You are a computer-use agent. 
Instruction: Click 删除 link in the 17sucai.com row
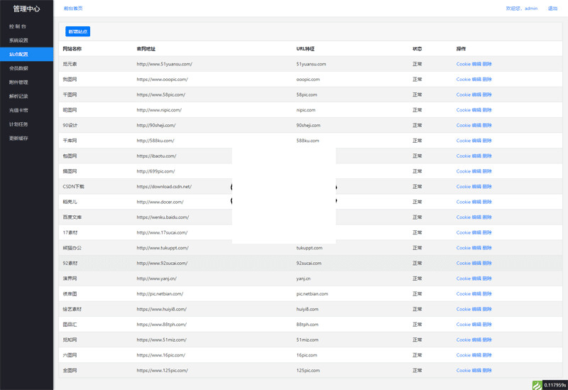pyautogui.click(x=487, y=233)
